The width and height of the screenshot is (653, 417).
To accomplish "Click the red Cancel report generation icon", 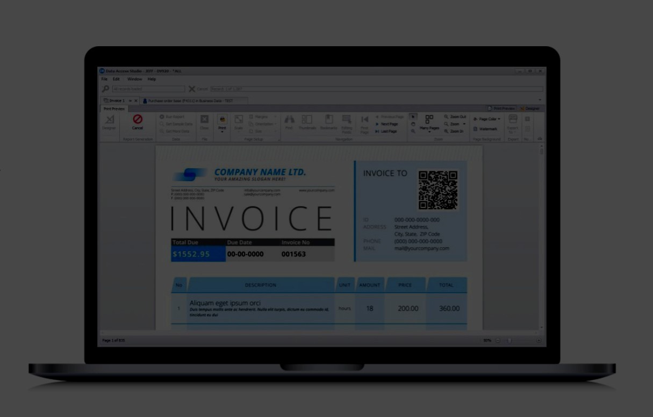I will 138,120.
